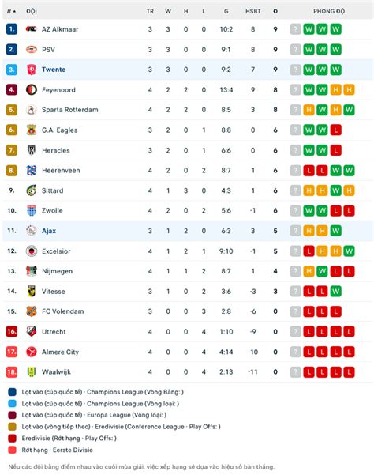This screenshot has width=374, height=475.
Task: Click the PSV club crest
Action: [x=31, y=49]
